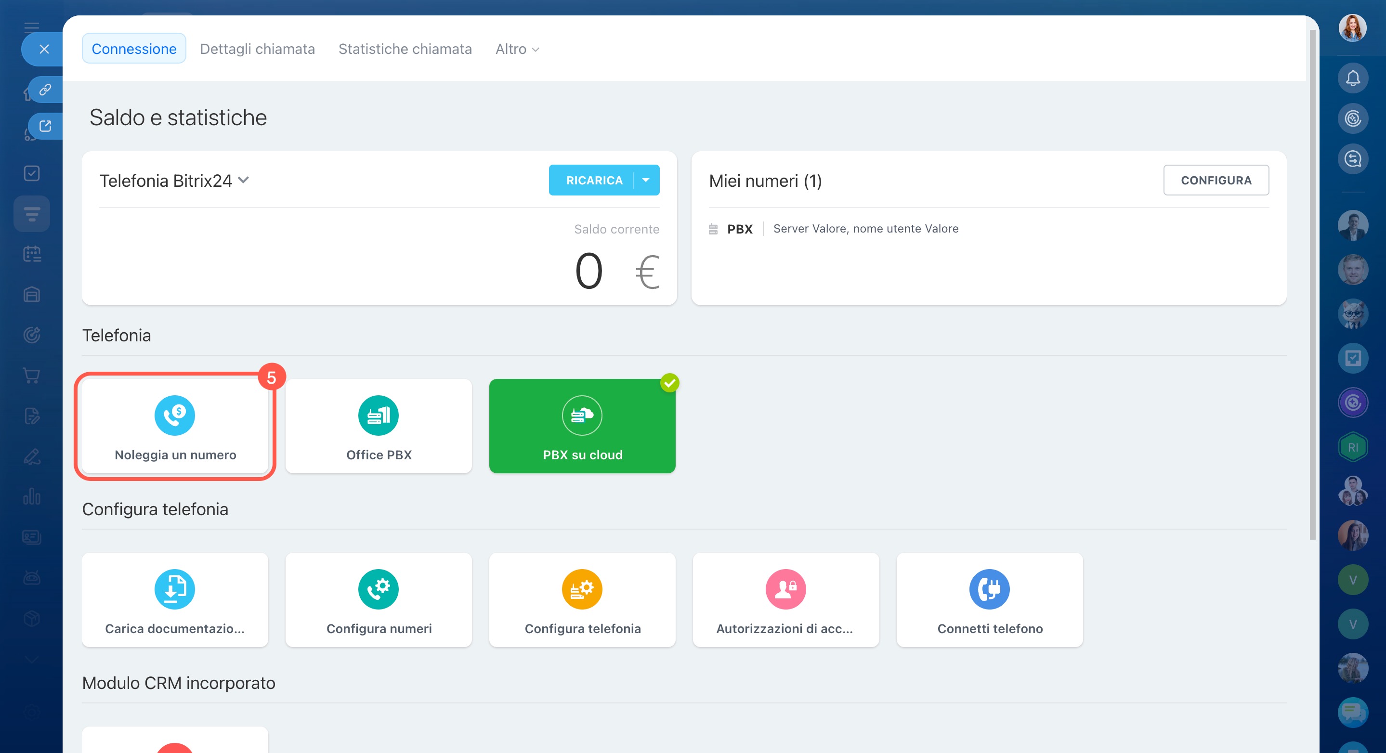Viewport: 1386px width, 753px height.
Task: Switch to Dettagli chiamata tab
Action: [257, 49]
